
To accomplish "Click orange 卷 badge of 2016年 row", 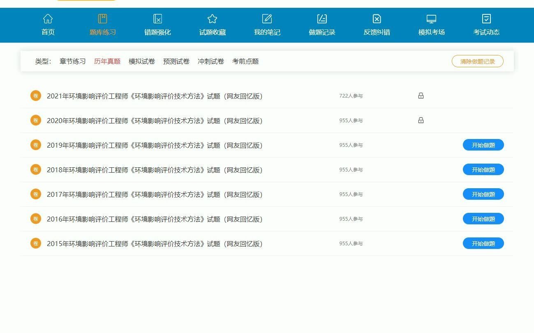I will (x=36, y=219).
